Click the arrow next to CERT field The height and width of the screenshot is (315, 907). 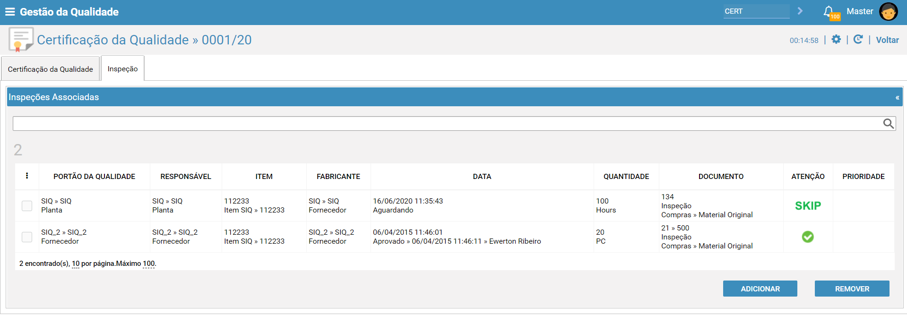click(x=800, y=11)
